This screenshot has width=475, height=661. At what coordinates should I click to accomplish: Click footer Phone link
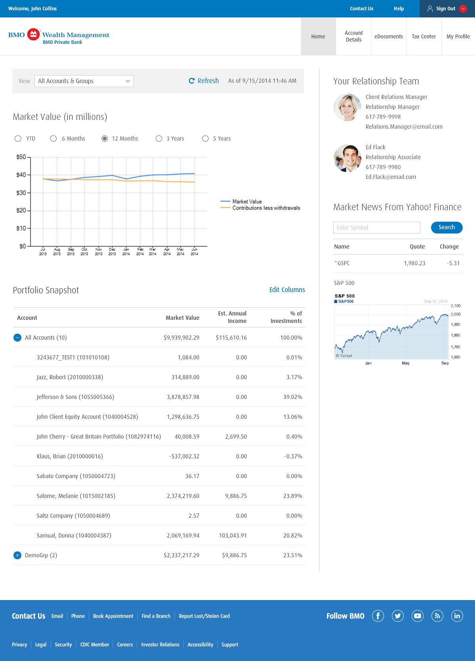(78, 616)
